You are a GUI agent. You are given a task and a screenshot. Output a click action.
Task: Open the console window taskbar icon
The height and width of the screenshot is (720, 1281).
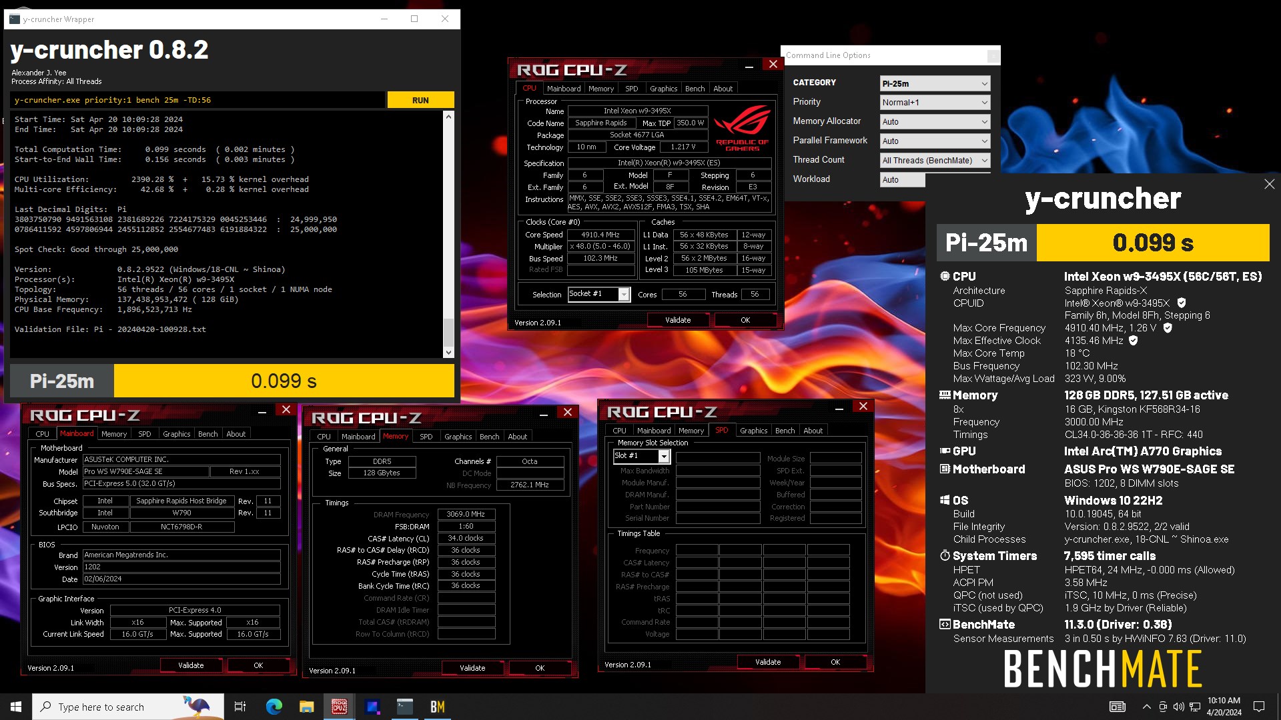(405, 707)
